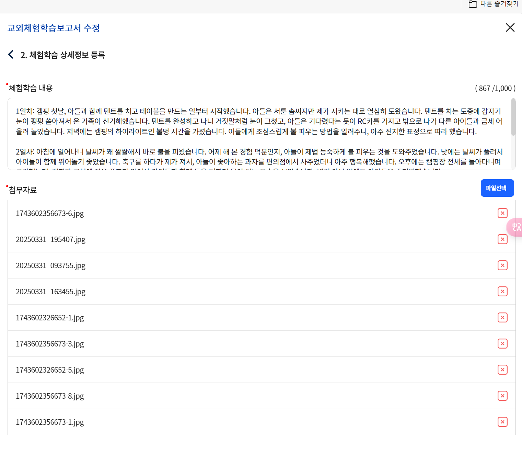The image size is (522, 455).
Task: Open the 다른 즐겨찾기 bookmarks menu
Action: [x=498, y=4]
